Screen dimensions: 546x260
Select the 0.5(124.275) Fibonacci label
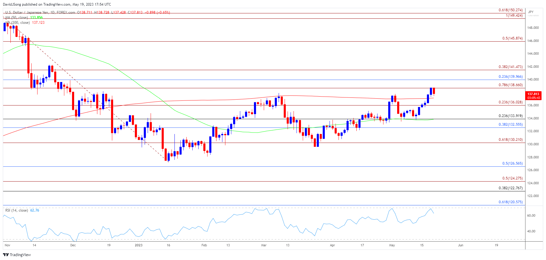click(512, 178)
